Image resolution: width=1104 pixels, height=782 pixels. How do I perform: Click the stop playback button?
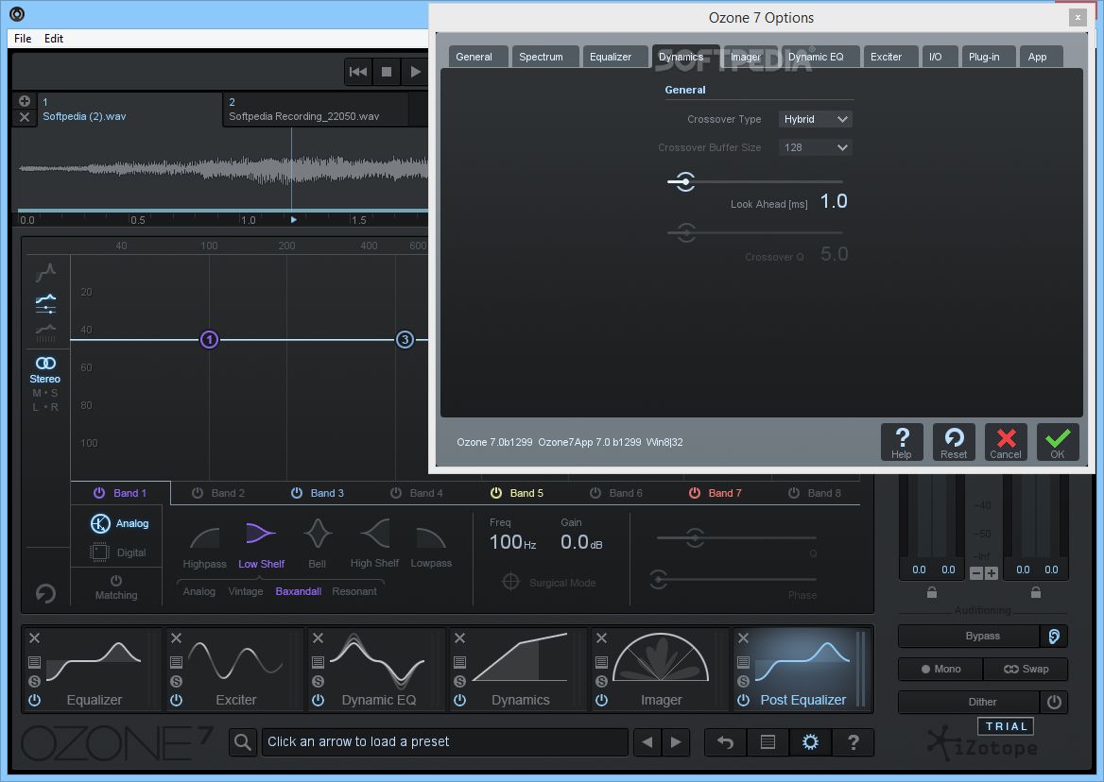(387, 72)
